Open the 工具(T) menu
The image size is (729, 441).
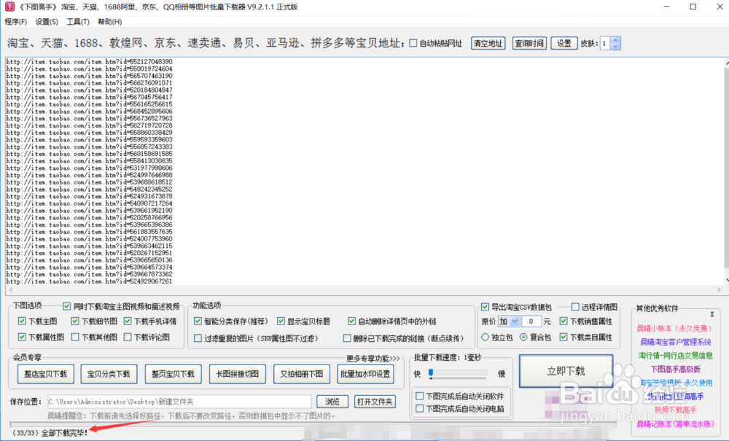point(78,22)
